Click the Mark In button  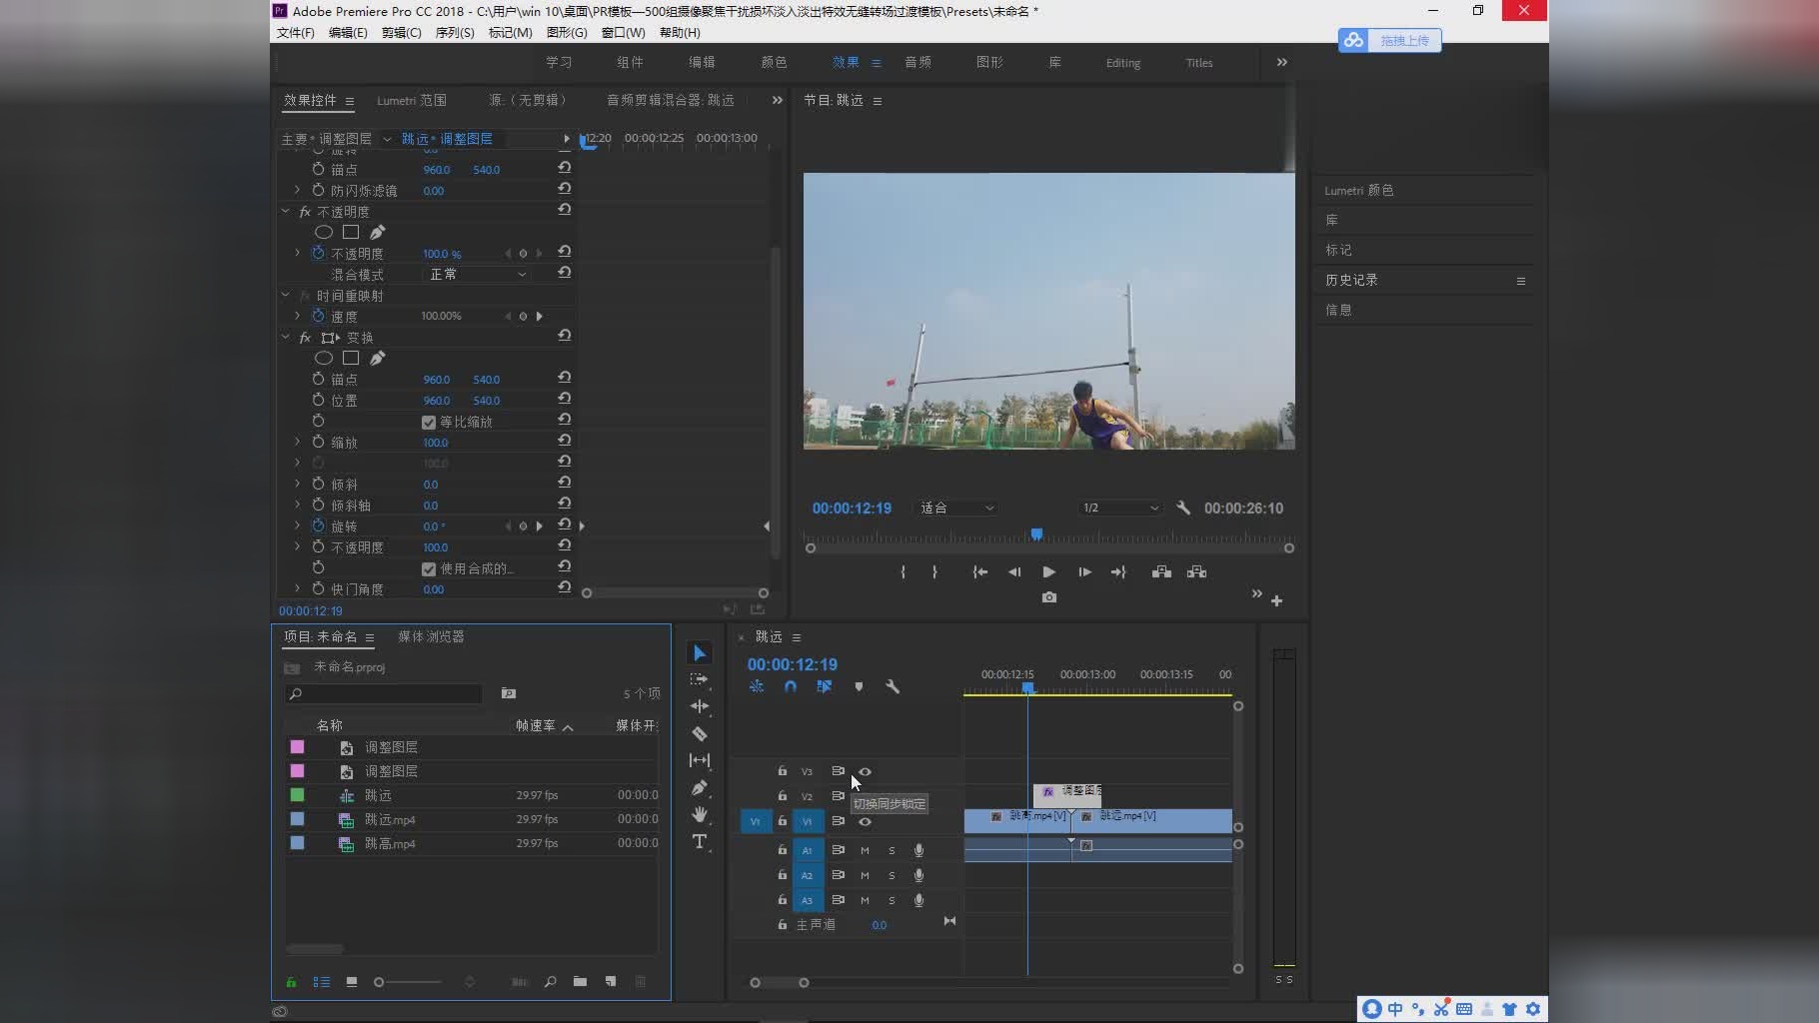(x=904, y=572)
